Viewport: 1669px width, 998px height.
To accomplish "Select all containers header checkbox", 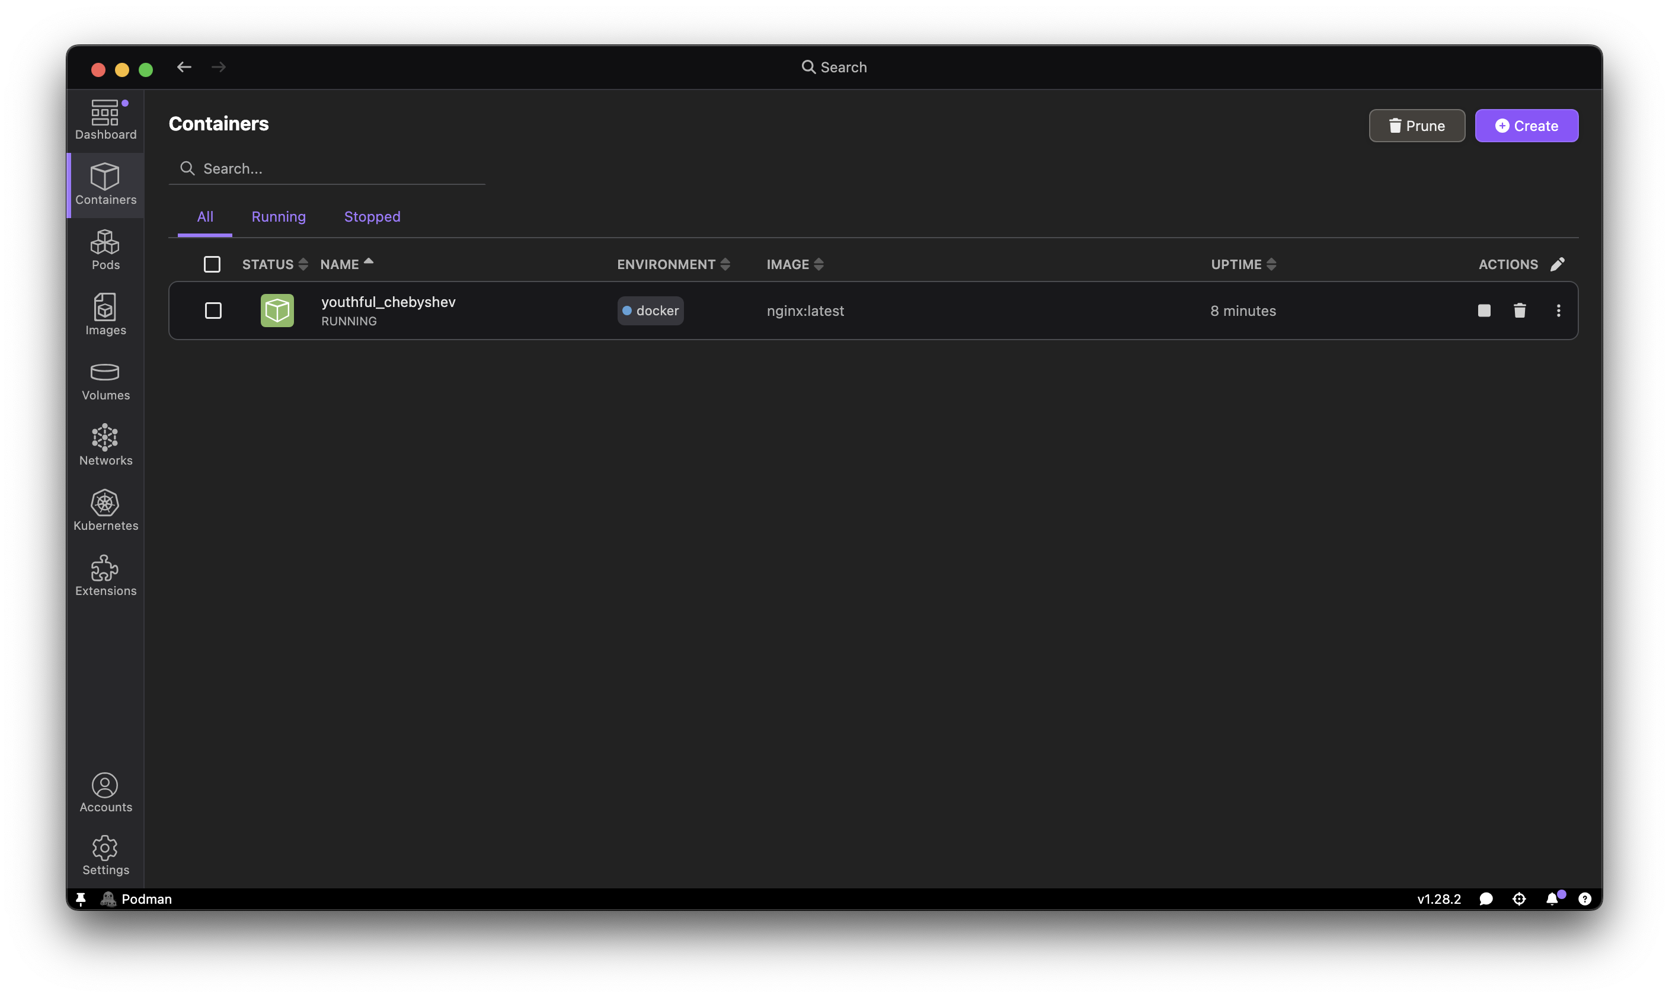I will [x=212, y=264].
